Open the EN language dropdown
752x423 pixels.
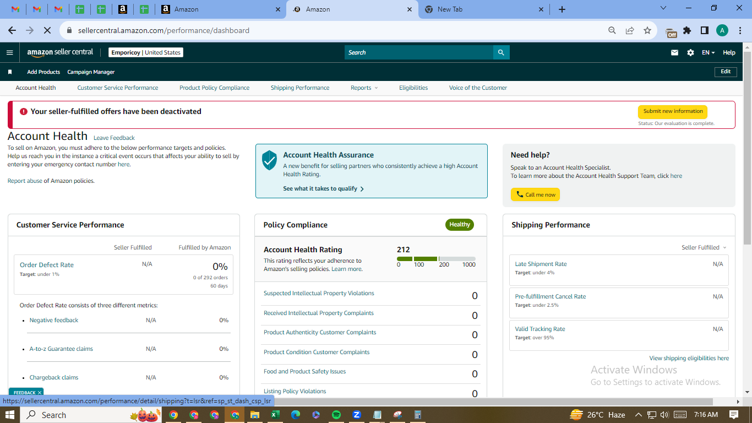[x=708, y=52]
